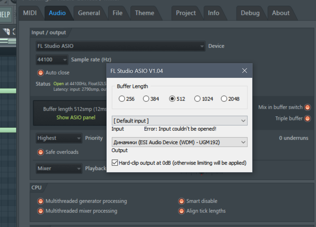
Task: Expand the Output device dropdown
Action: (179, 142)
